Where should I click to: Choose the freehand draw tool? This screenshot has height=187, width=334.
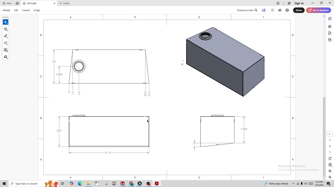[x=6, y=43]
